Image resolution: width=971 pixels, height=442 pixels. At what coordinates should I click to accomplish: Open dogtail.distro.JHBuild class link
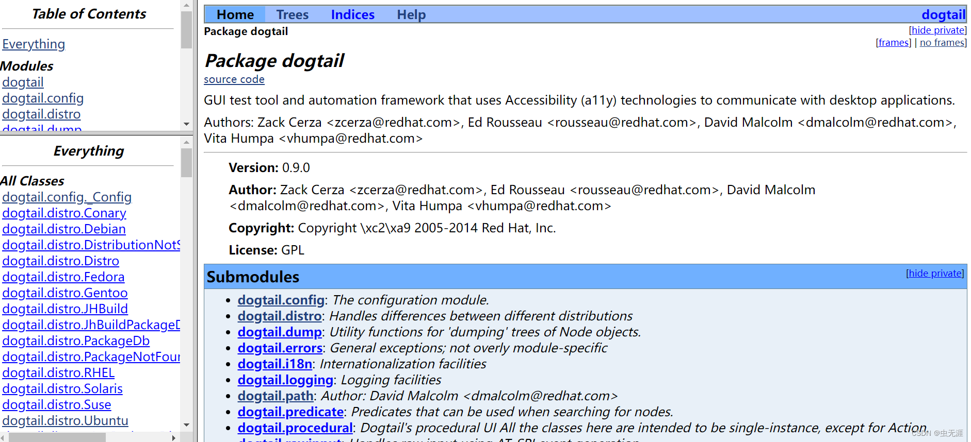[x=65, y=309]
